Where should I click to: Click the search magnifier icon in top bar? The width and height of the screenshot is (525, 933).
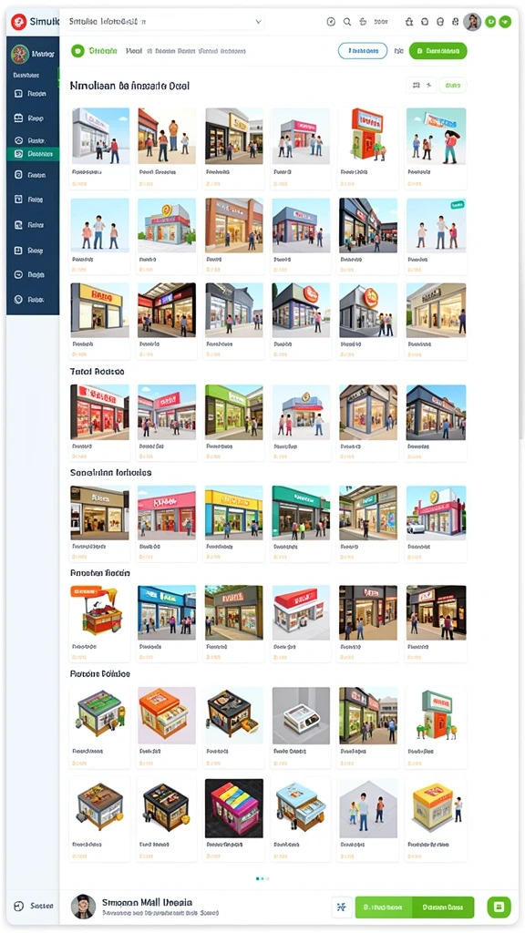click(347, 22)
